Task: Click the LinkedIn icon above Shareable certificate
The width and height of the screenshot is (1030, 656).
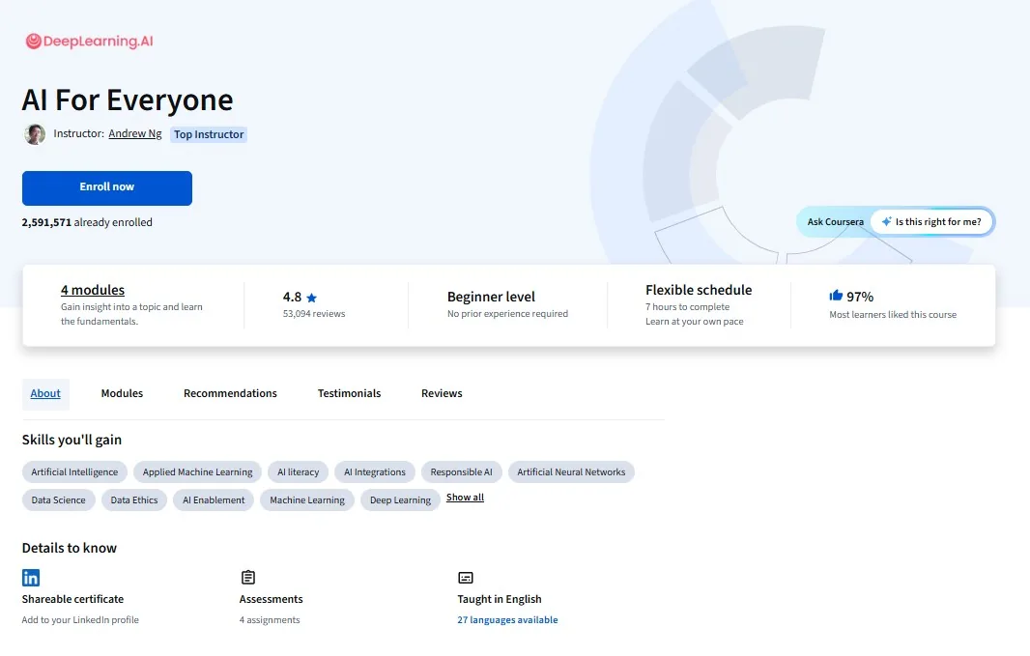Action: click(31, 577)
